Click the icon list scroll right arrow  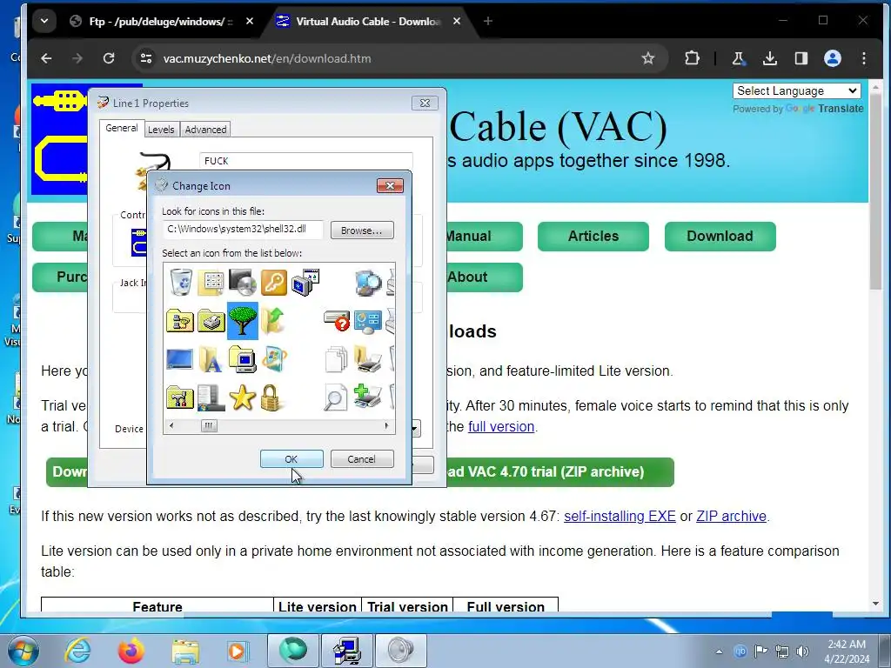point(387,425)
